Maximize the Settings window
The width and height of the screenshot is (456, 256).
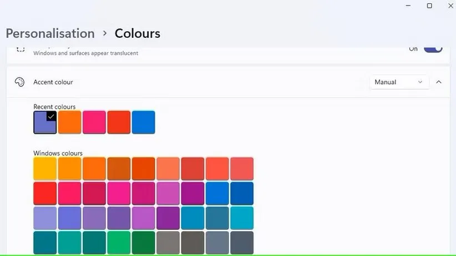point(429,6)
